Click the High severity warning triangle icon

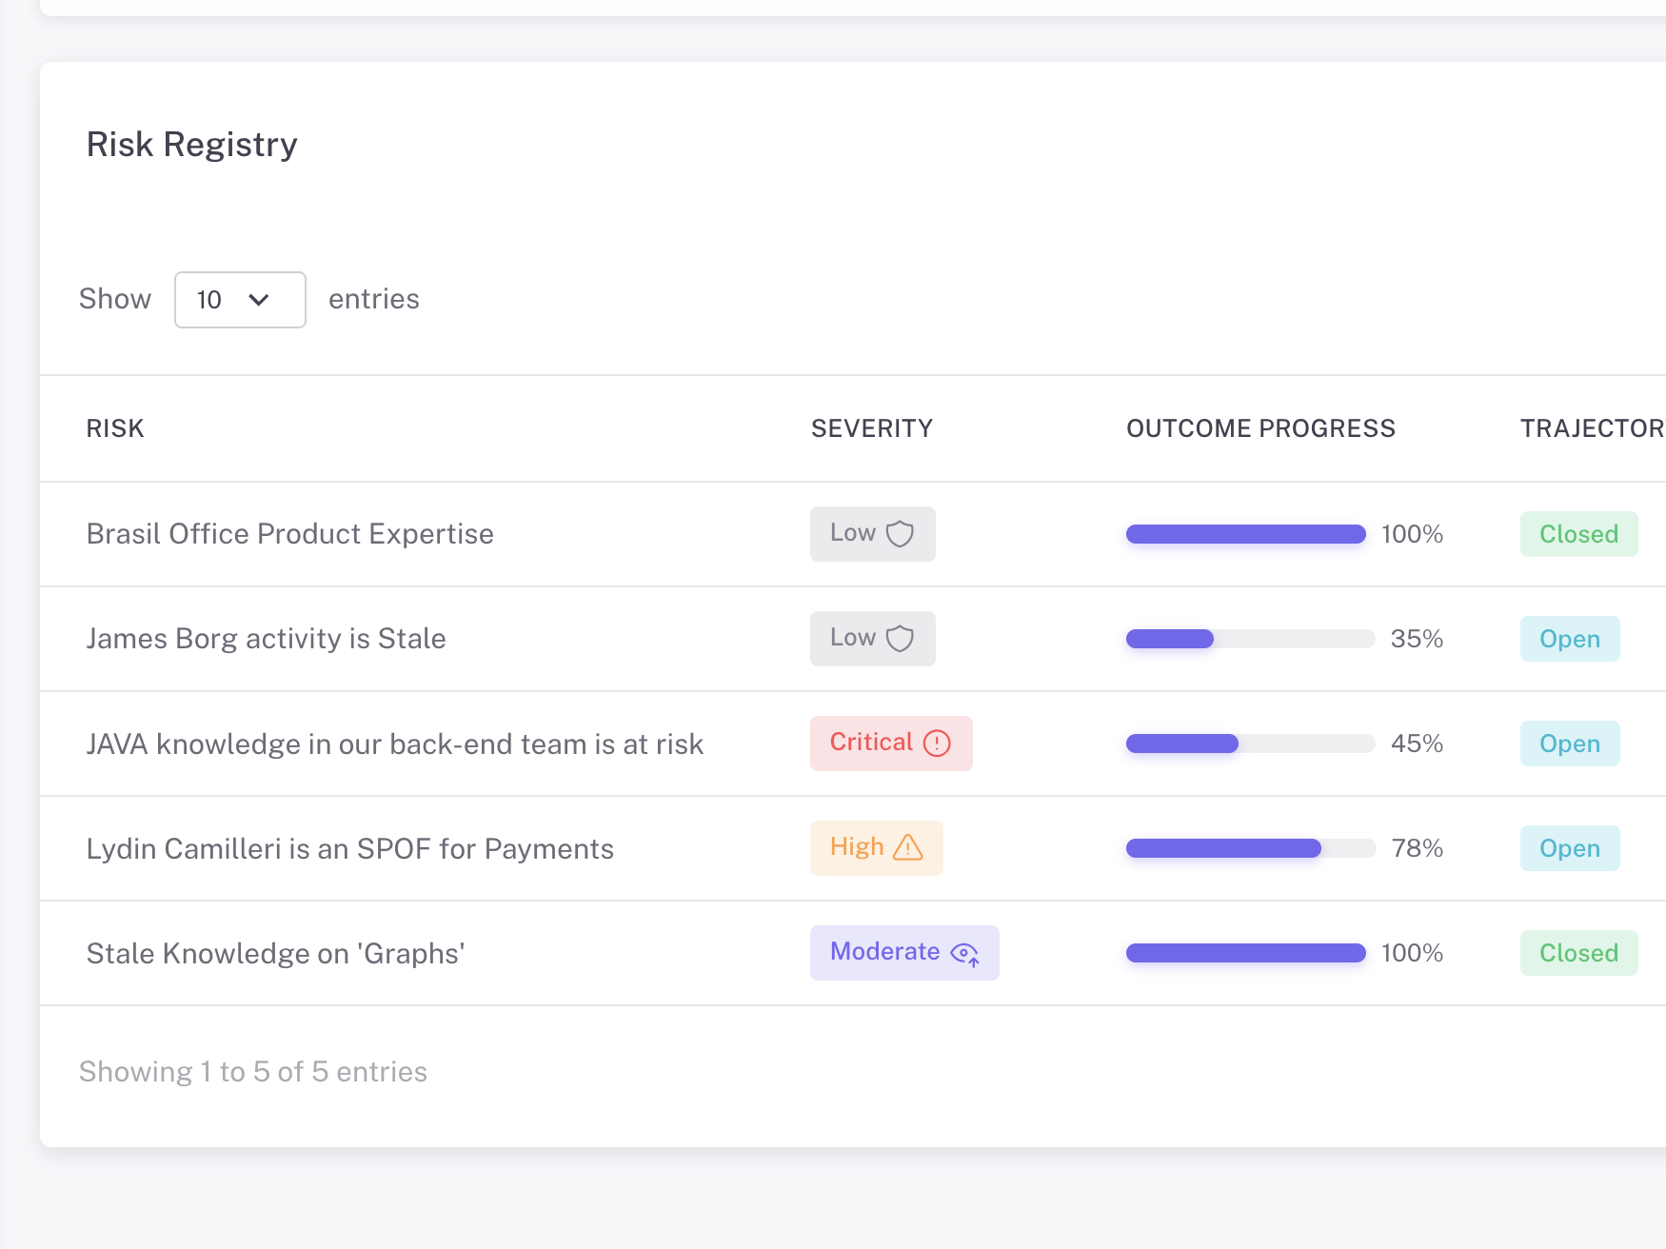coord(908,847)
